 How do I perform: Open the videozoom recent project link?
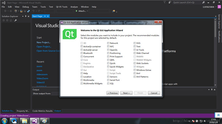(x=42, y=74)
